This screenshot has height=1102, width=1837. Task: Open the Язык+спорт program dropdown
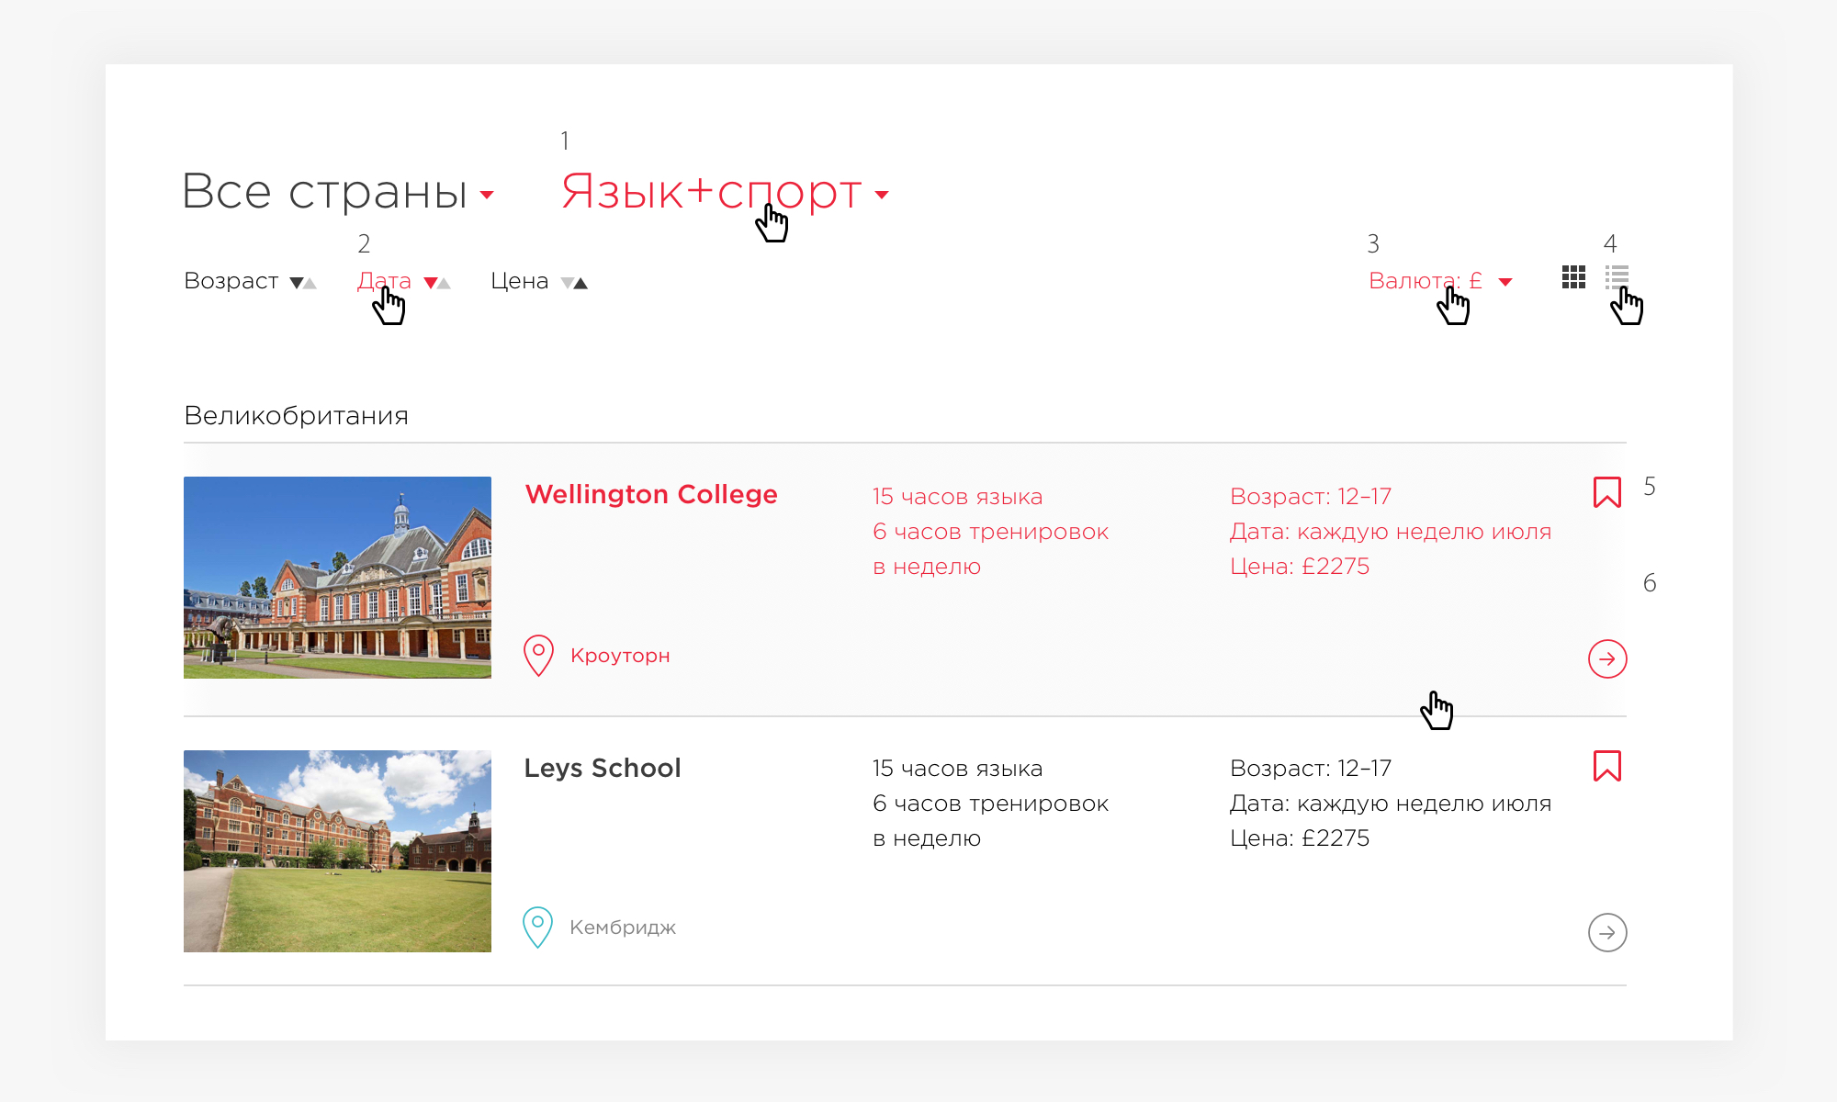click(726, 191)
